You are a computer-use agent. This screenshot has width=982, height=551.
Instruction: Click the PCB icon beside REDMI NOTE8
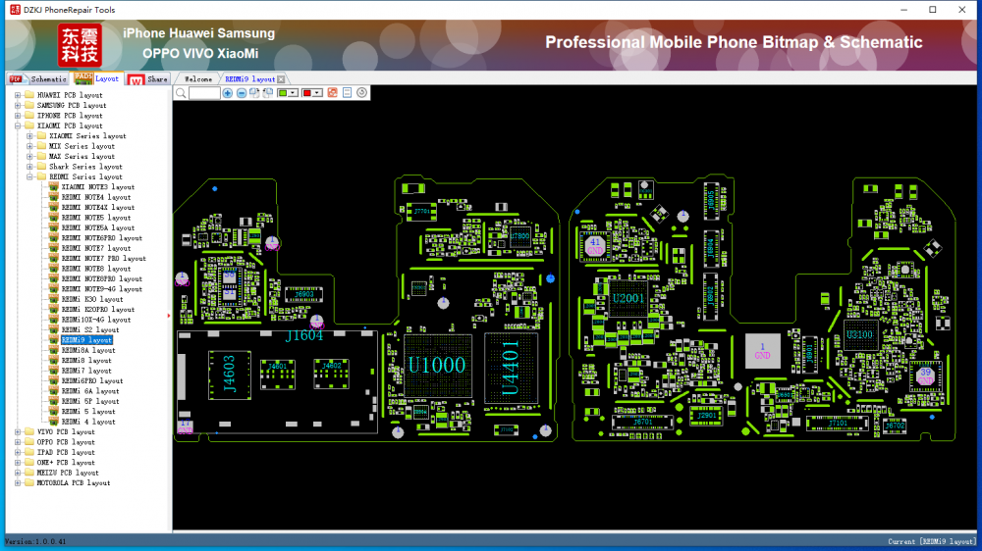pyautogui.click(x=53, y=269)
